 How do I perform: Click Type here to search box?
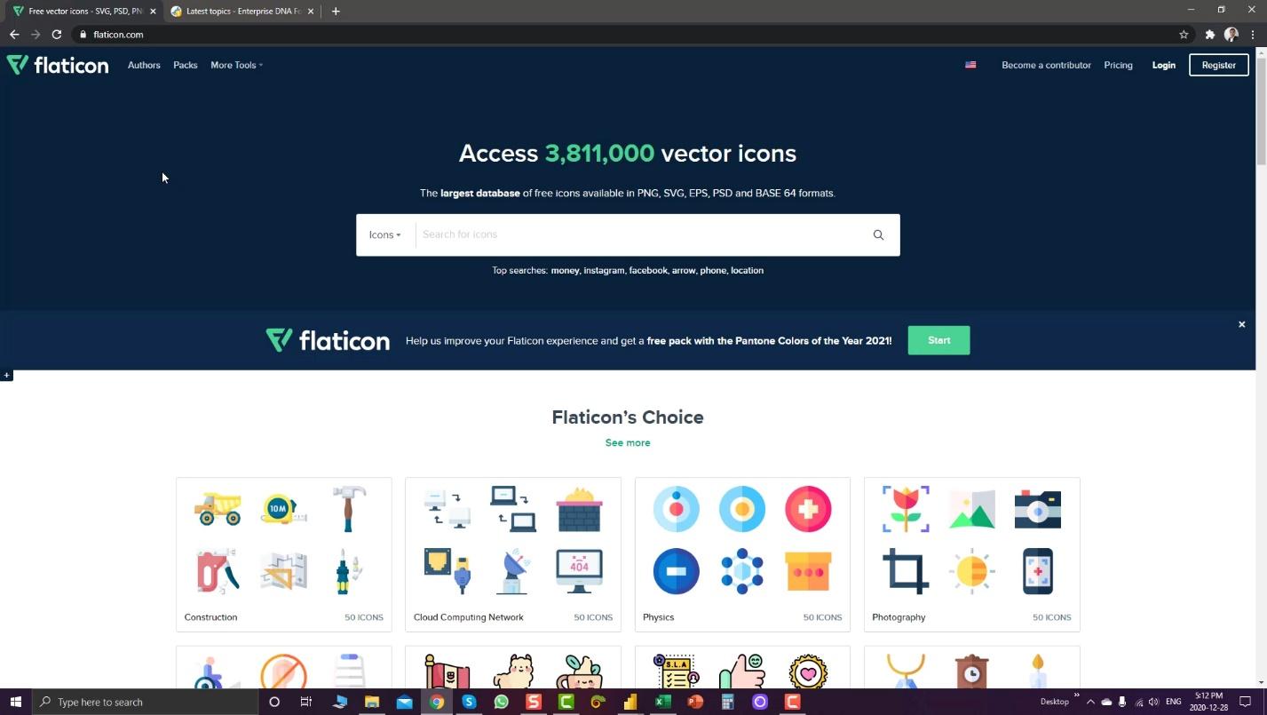tap(145, 702)
